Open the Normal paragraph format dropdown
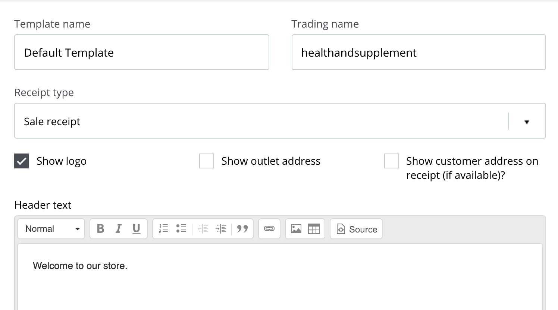 pyautogui.click(x=51, y=229)
